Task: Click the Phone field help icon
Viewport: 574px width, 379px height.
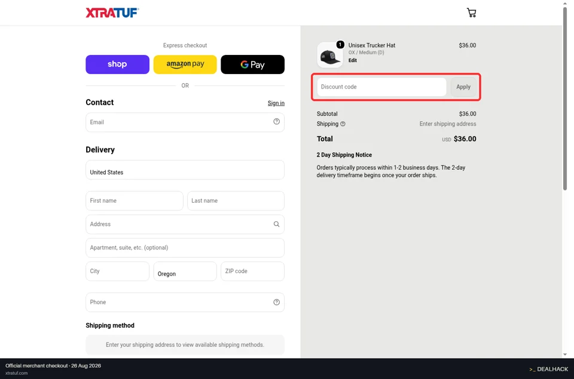Action: (276, 302)
